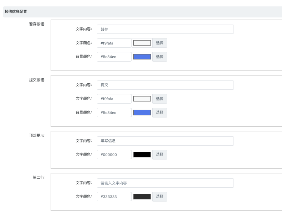Click the 提交按钮 text color swatch

[x=142, y=99]
